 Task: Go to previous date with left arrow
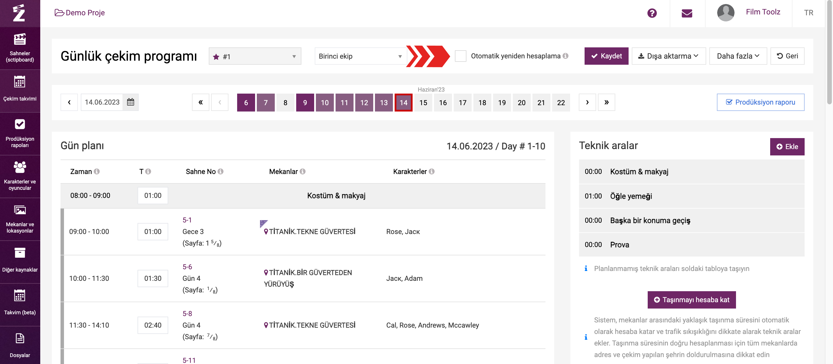[69, 102]
